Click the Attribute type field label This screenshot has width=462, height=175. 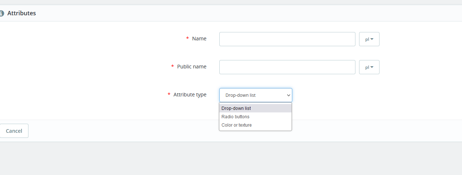pyautogui.click(x=190, y=95)
